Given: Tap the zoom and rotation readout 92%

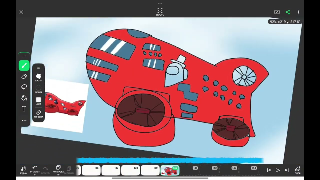Looking at the screenshot, I should [x=285, y=22].
